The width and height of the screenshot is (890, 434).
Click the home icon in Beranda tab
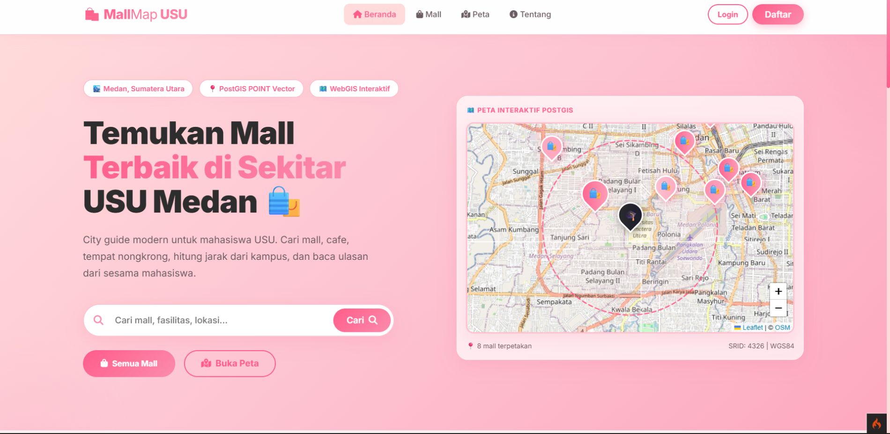[357, 15]
